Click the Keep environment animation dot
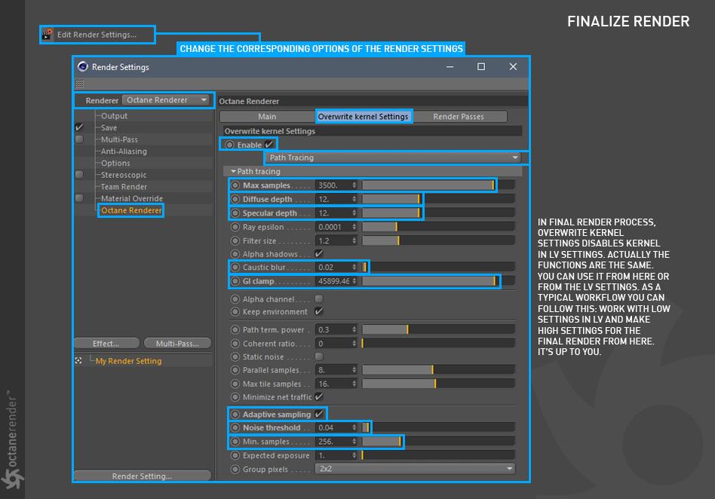 point(235,312)
